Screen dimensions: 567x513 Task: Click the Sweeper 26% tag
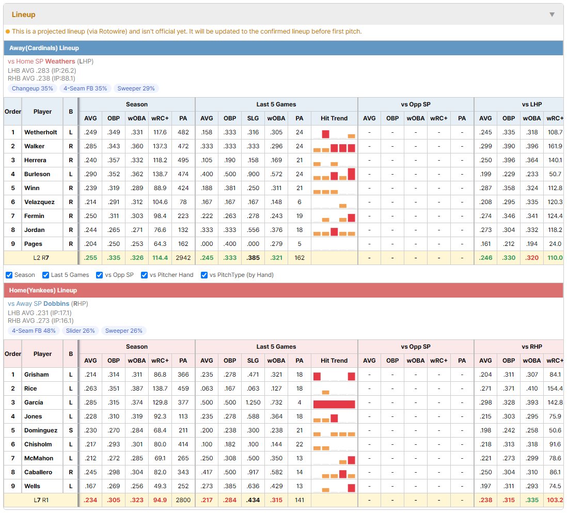coord(123,331)
